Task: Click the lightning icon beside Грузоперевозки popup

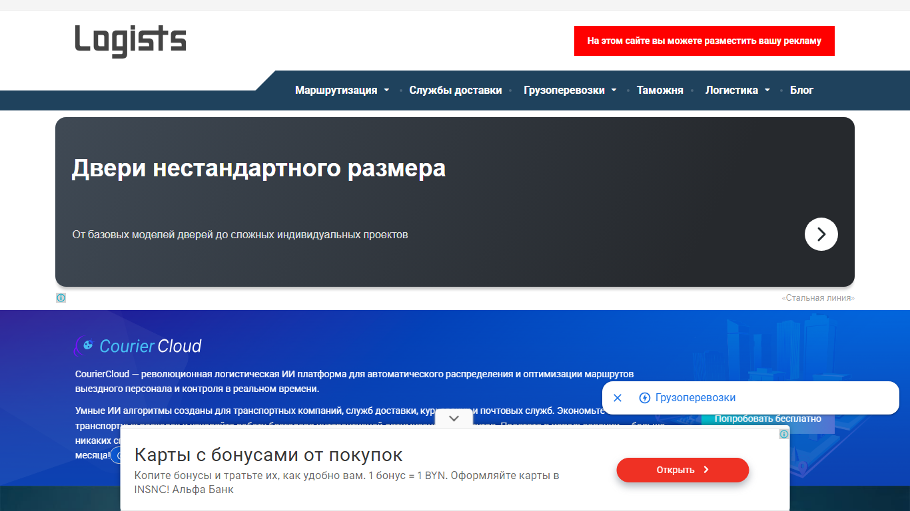Action: click(x=644, y=398)
